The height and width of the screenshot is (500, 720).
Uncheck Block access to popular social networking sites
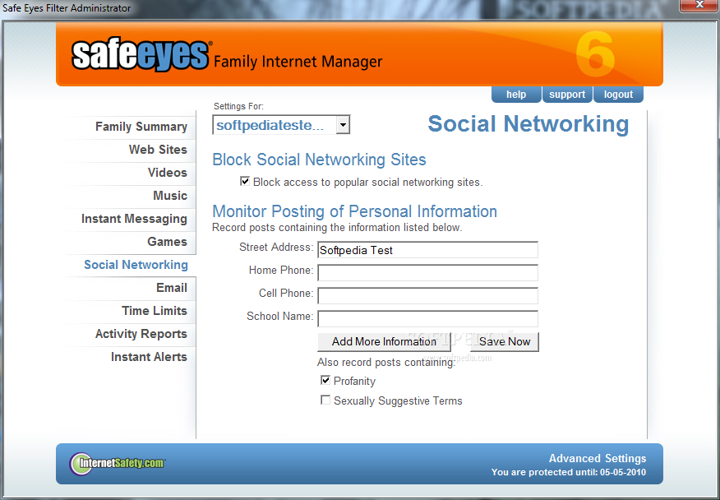coord(245,181)
